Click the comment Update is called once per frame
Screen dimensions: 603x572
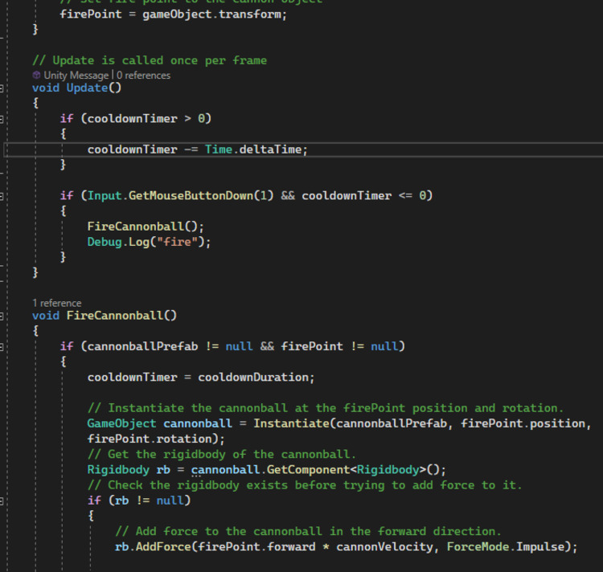pos(150,60)
